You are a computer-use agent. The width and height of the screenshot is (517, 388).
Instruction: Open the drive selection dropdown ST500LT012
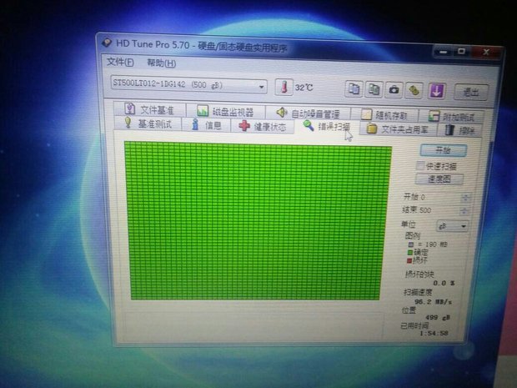(188, 85)
